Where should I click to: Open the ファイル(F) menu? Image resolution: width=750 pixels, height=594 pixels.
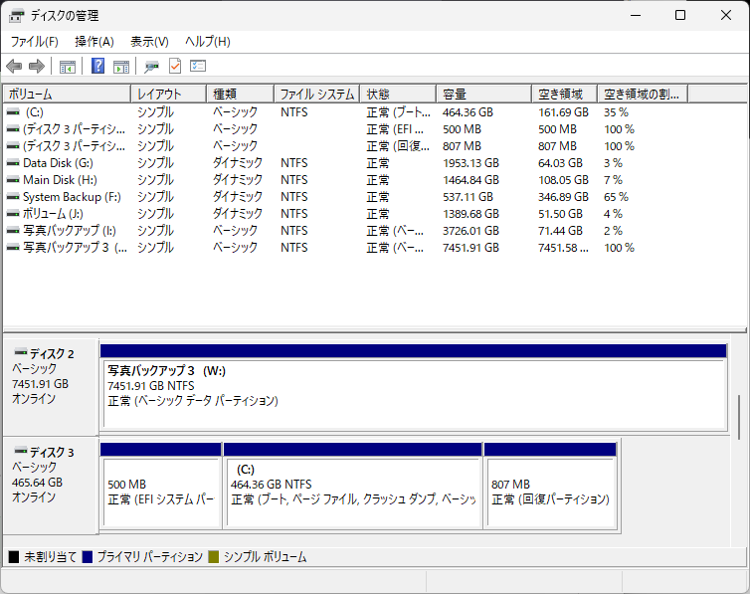[x=34, y=42]
